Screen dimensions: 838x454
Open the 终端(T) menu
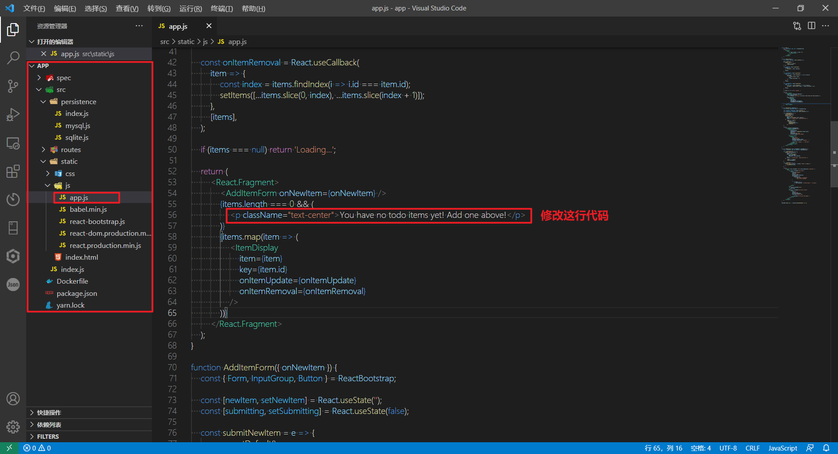[222, 8]
